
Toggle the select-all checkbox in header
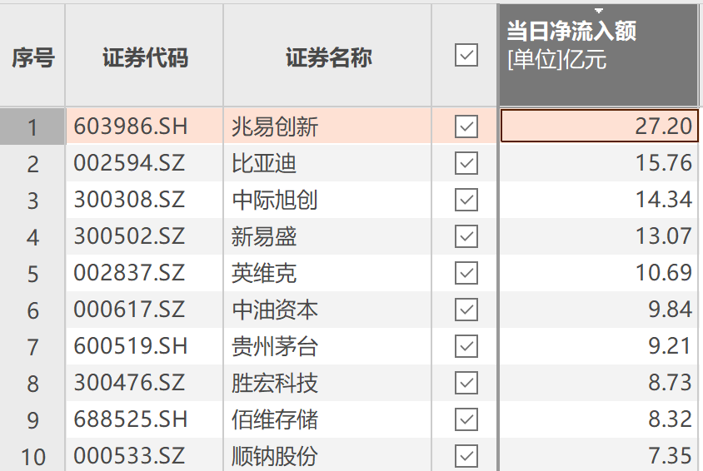click(466, 56)
